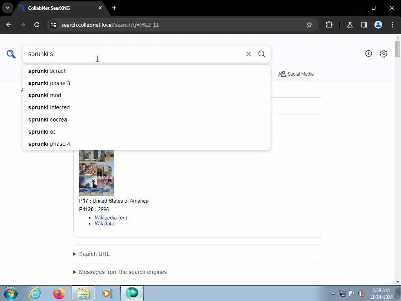Bookmark this page with star icon

coord(309,25)
